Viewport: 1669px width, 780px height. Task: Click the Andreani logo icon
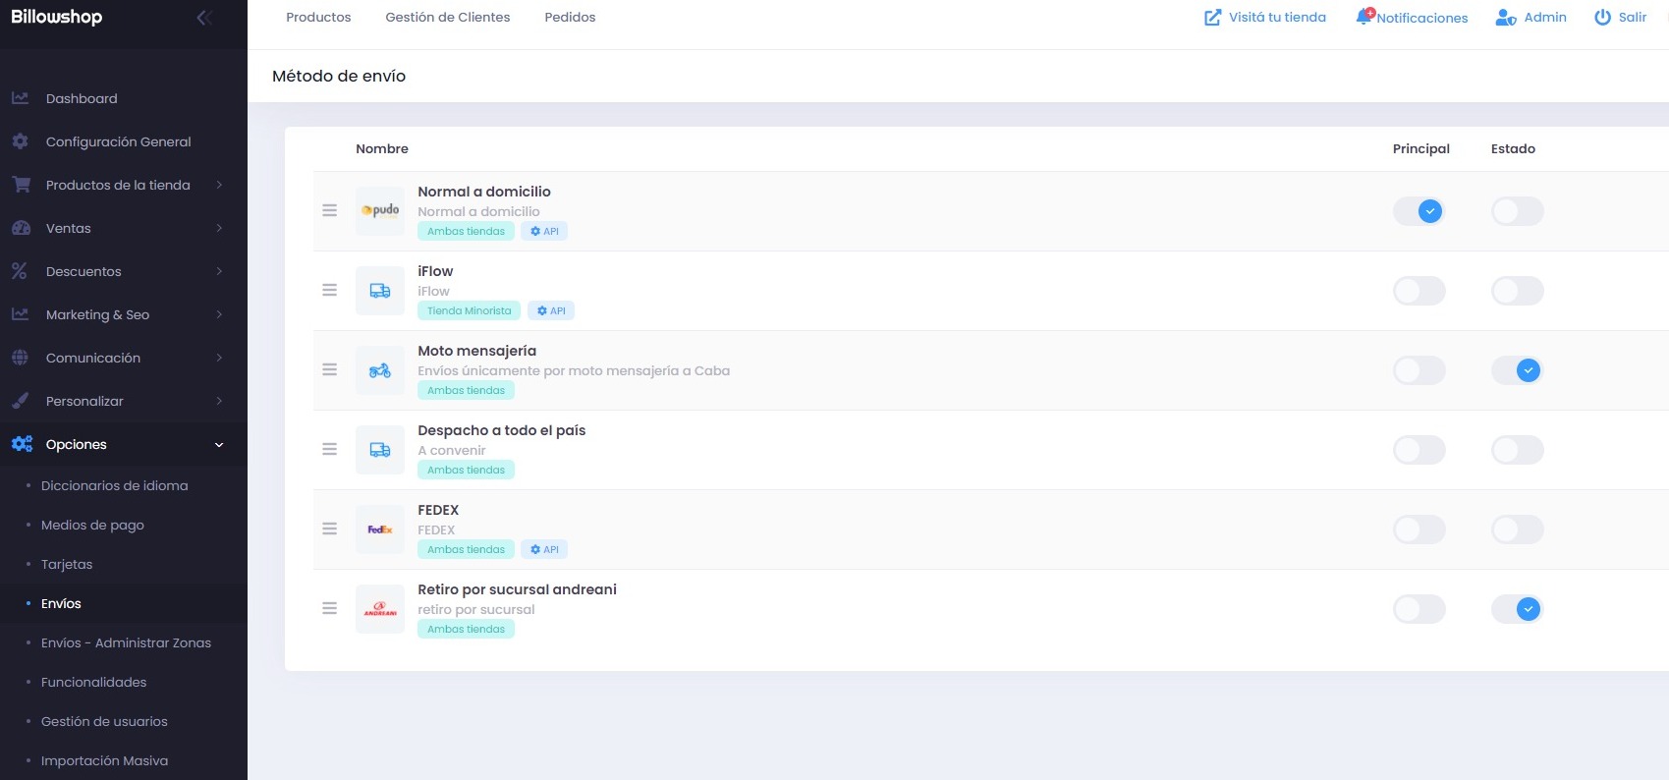coord(380,609)
